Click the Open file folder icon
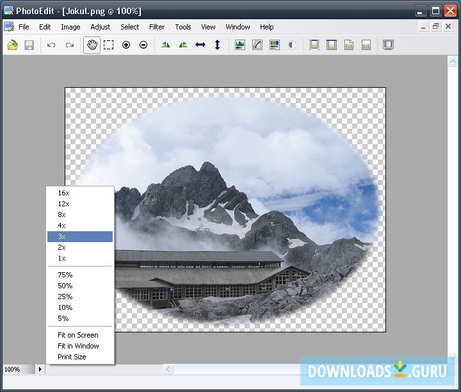This screenshot has width=461, height=392. pyautogui.click(x=12, y=45)
